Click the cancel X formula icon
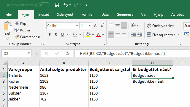The image size is (190, 107). tap(46, 53)
